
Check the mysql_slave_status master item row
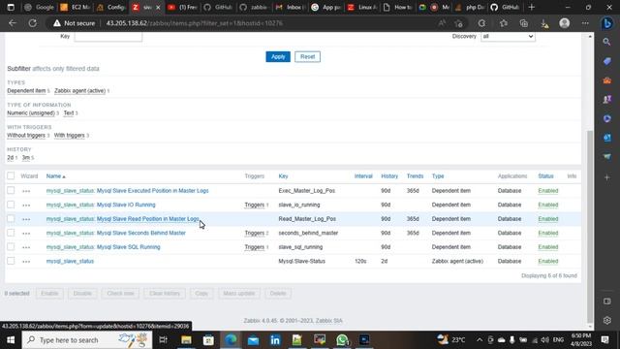[x=11, y=261]
